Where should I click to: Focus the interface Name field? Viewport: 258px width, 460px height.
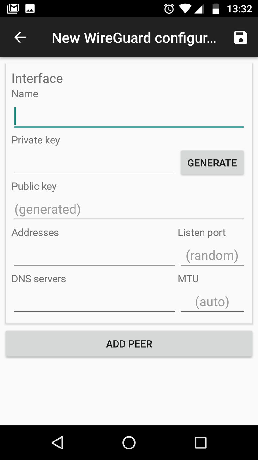pyautogui.click(x=129, y=117)
